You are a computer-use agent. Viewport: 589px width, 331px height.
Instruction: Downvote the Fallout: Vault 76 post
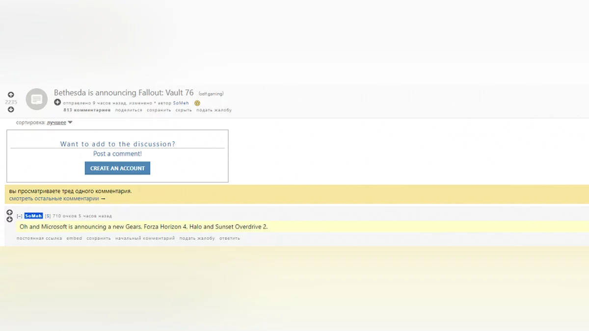tap(11, 109)
